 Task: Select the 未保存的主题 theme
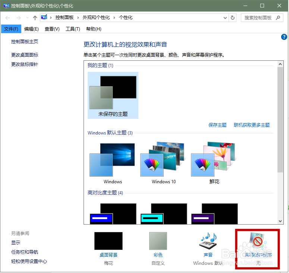click(113, 95)
